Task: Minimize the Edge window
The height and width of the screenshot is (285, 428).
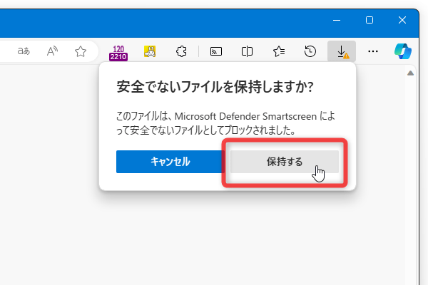Action: point(337,20)
